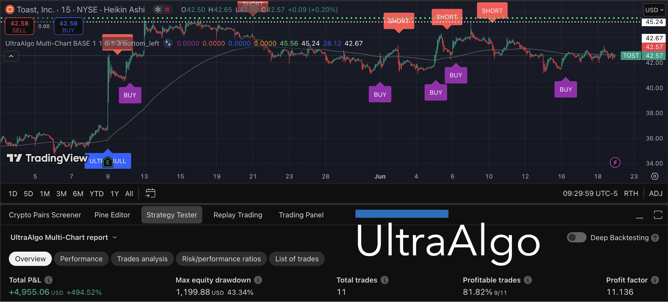Click the 11.136 profit factor value
This screenshot has width=668, height=302.
click(620, 292)
